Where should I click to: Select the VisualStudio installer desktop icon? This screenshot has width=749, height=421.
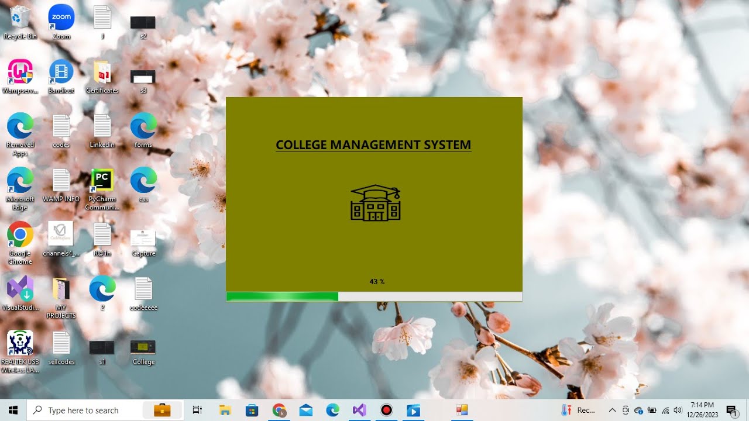pos(20,294)
